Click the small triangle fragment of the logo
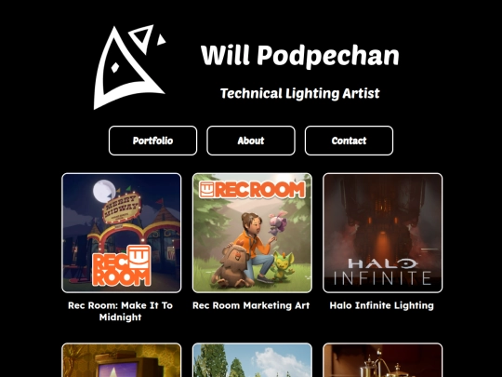The width and height of the screenshot is (502, 377). coord(161,40)
